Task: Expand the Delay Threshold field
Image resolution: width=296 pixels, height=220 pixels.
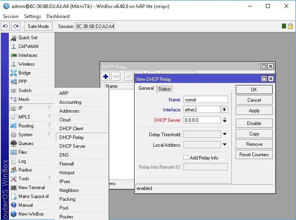Action: 225,134
